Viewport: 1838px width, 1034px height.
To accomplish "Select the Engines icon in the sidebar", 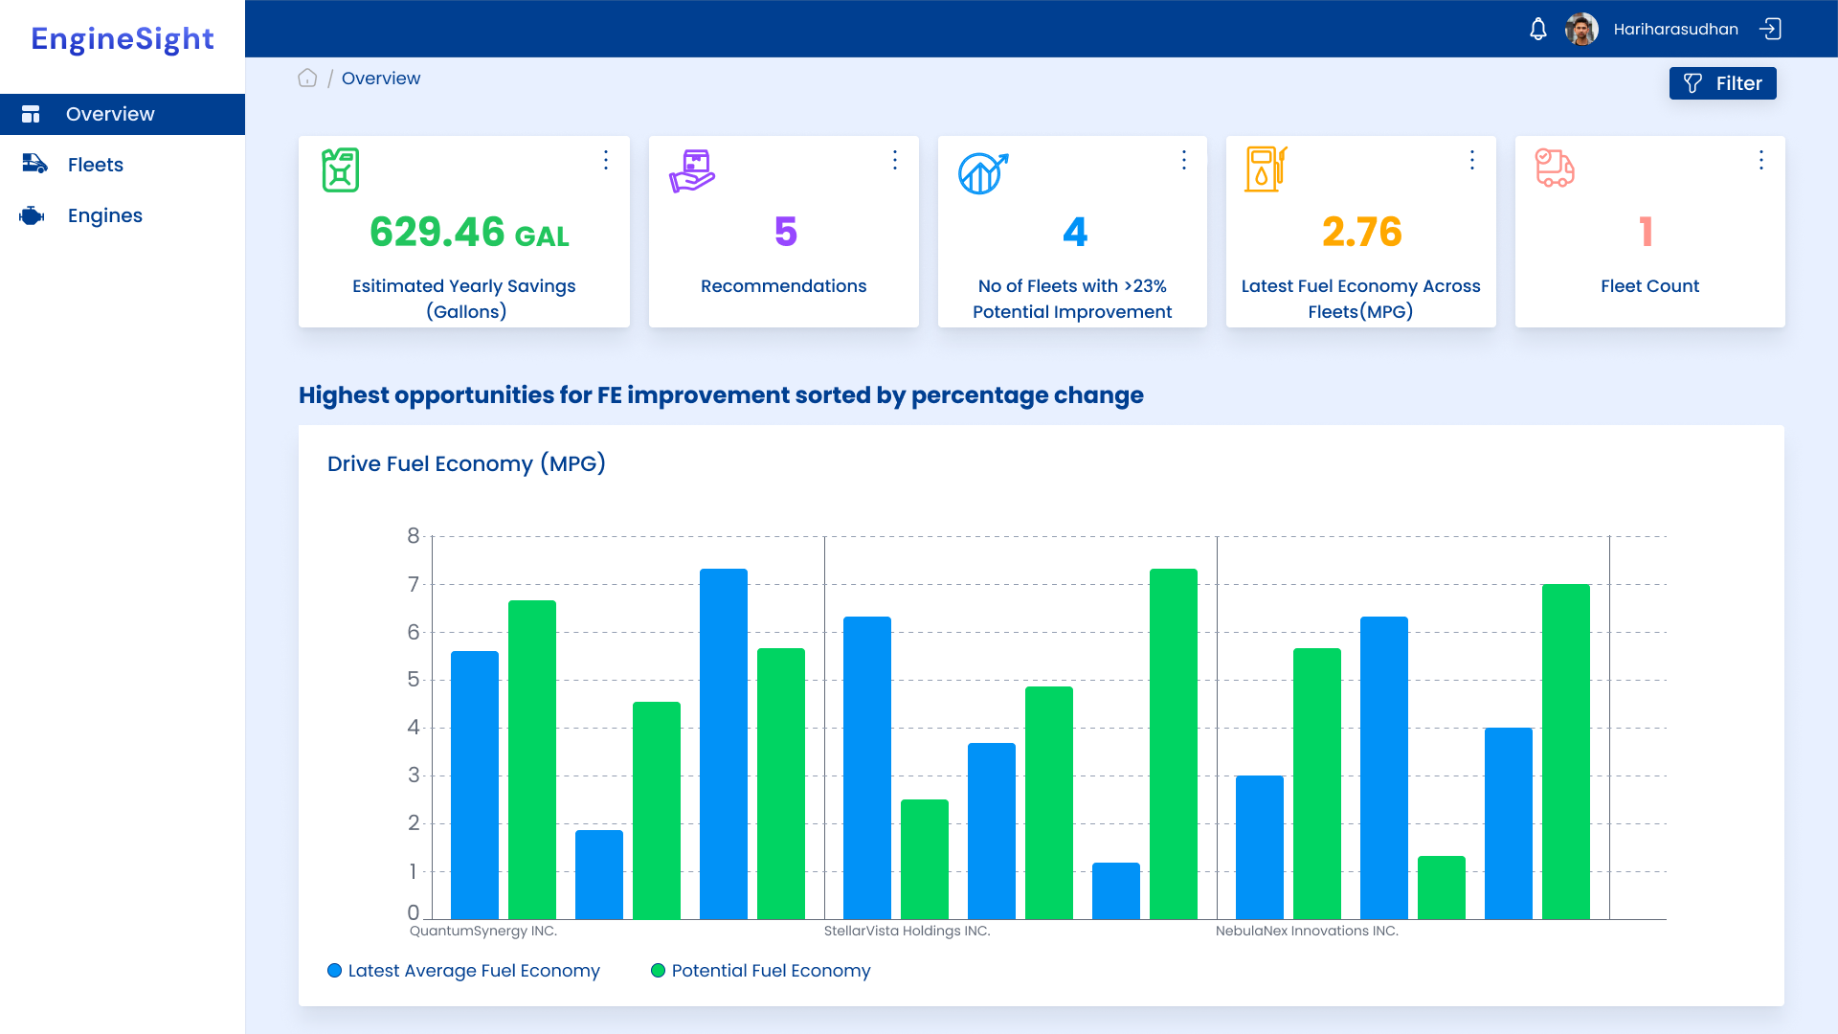I will pos(33,215).
